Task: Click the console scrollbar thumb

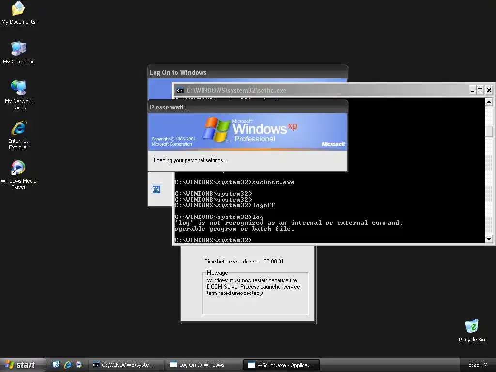Action: 489,132
